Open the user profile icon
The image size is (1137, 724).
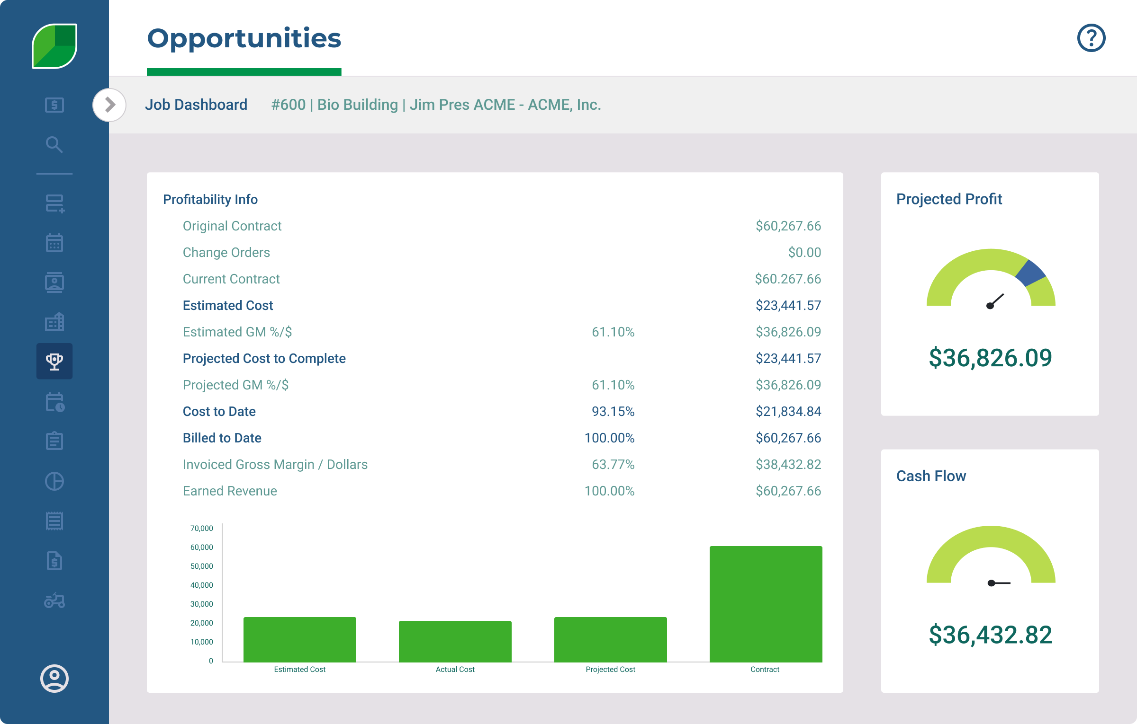(54, 678)
